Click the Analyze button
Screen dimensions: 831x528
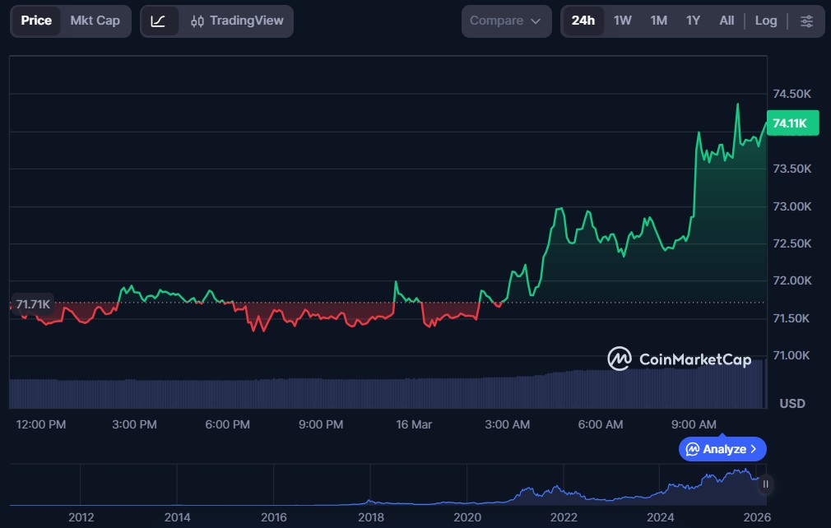[722, 449]
